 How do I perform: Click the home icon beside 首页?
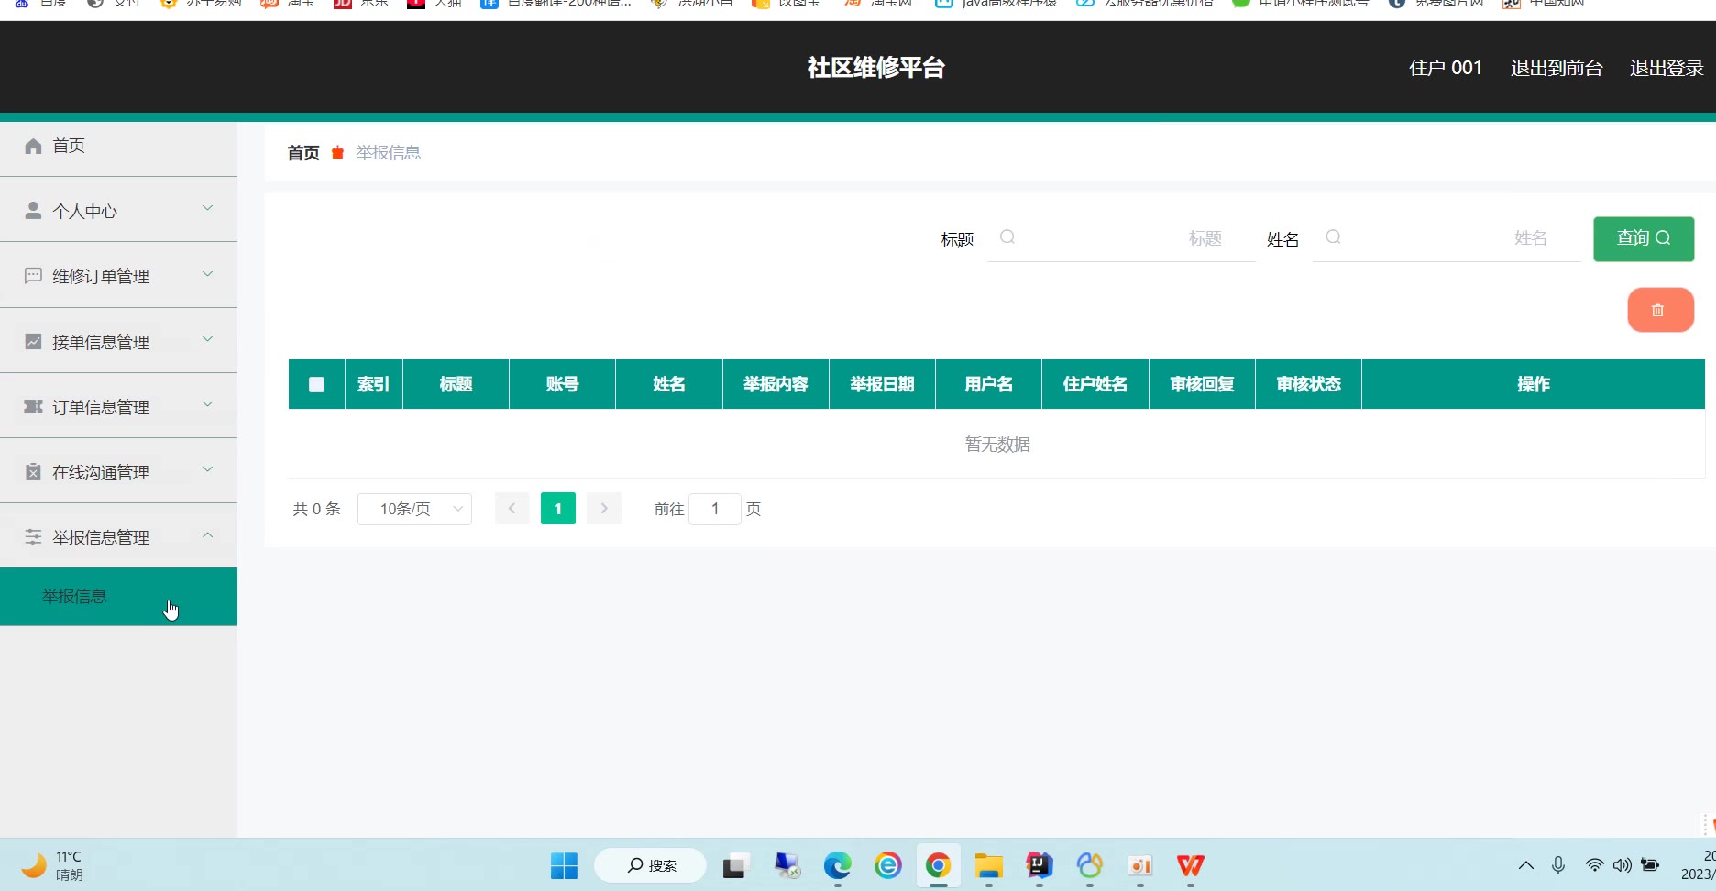(x=33, y=146)
